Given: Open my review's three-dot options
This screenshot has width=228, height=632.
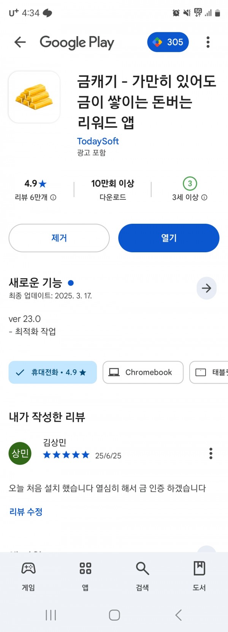Looking at the screenshot, I should [211, 453].
